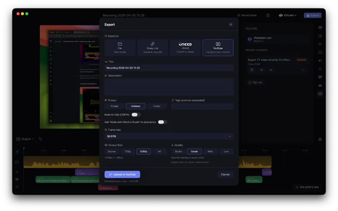338x211 pixels.
Task: Click the bug report icon in top bar
Action: (268, 15)
